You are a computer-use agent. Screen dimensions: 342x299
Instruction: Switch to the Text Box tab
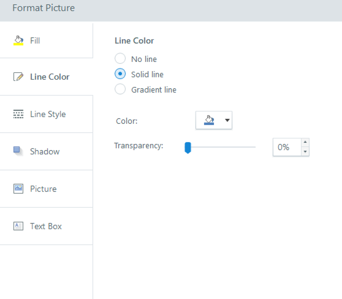(46, 226)
